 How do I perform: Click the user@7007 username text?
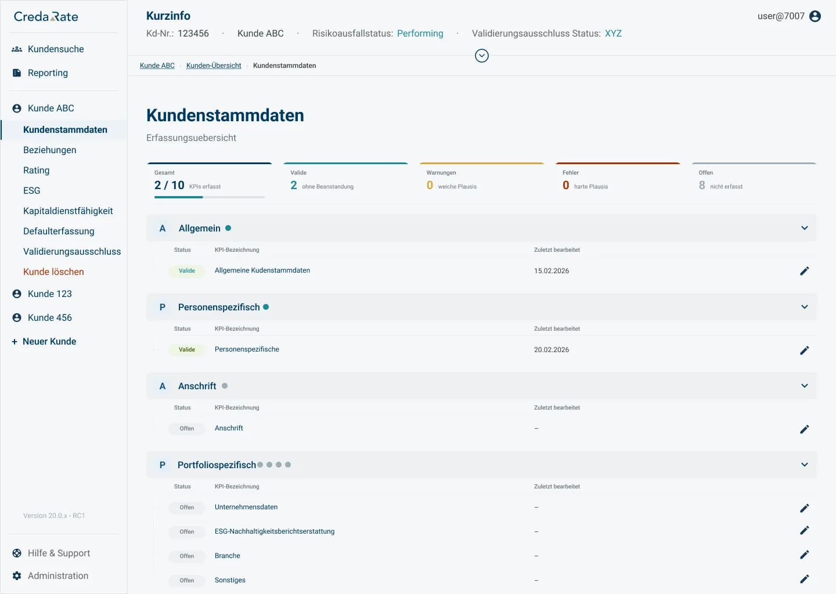781,16
